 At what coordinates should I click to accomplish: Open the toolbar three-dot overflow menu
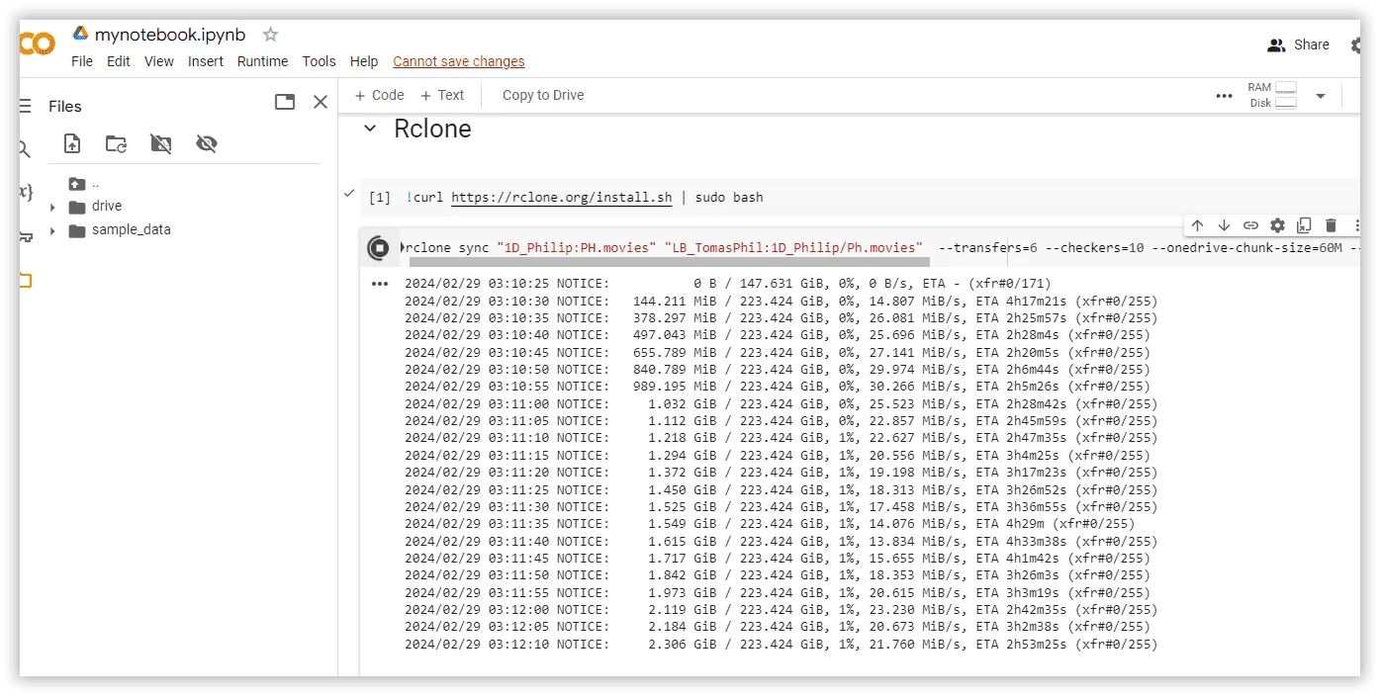coord(1224,96)
